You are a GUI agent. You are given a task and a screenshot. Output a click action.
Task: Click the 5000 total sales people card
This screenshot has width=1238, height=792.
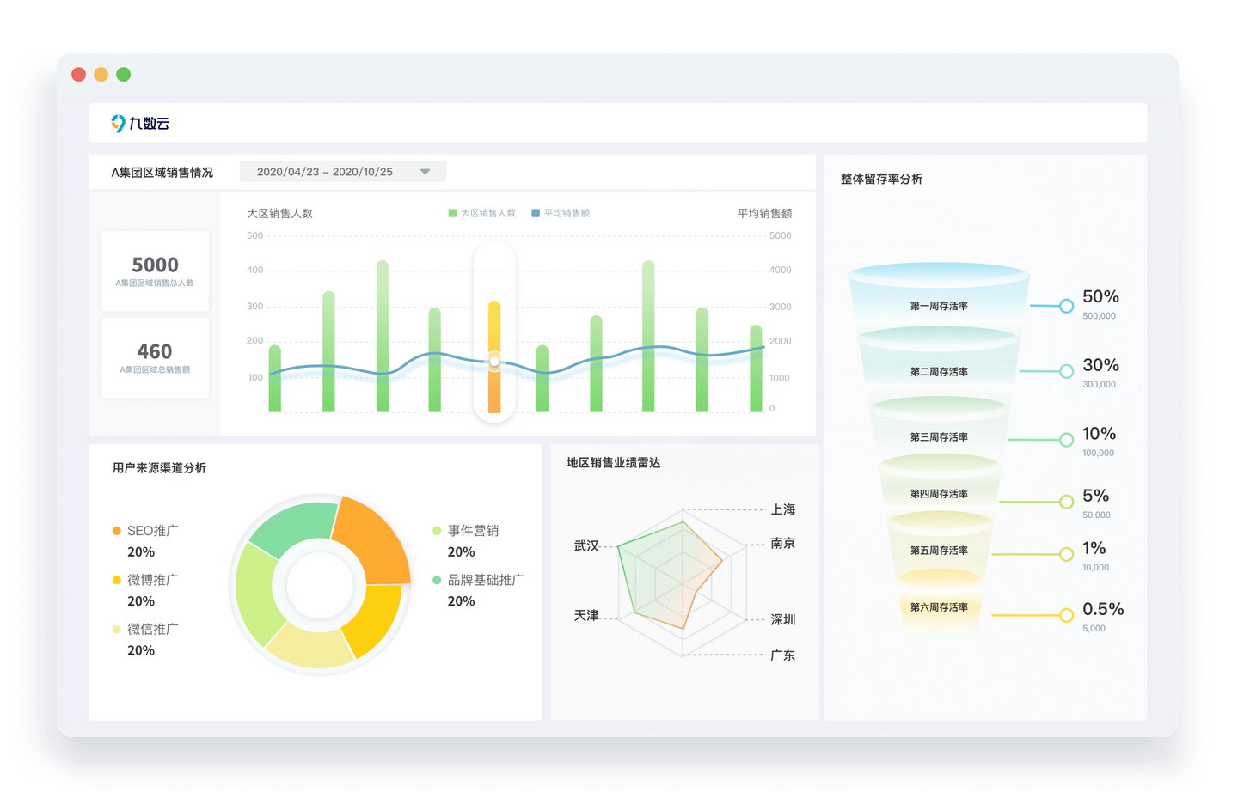tap(156, 271)
